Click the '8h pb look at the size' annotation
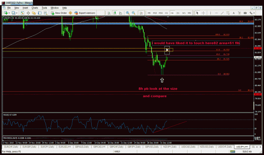Viewport: 264px width, 155px height. 158,89
